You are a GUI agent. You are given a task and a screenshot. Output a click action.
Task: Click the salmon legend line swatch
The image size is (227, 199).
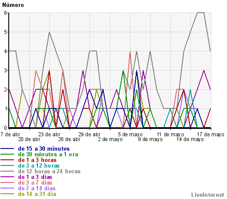(x=7, y=182)
